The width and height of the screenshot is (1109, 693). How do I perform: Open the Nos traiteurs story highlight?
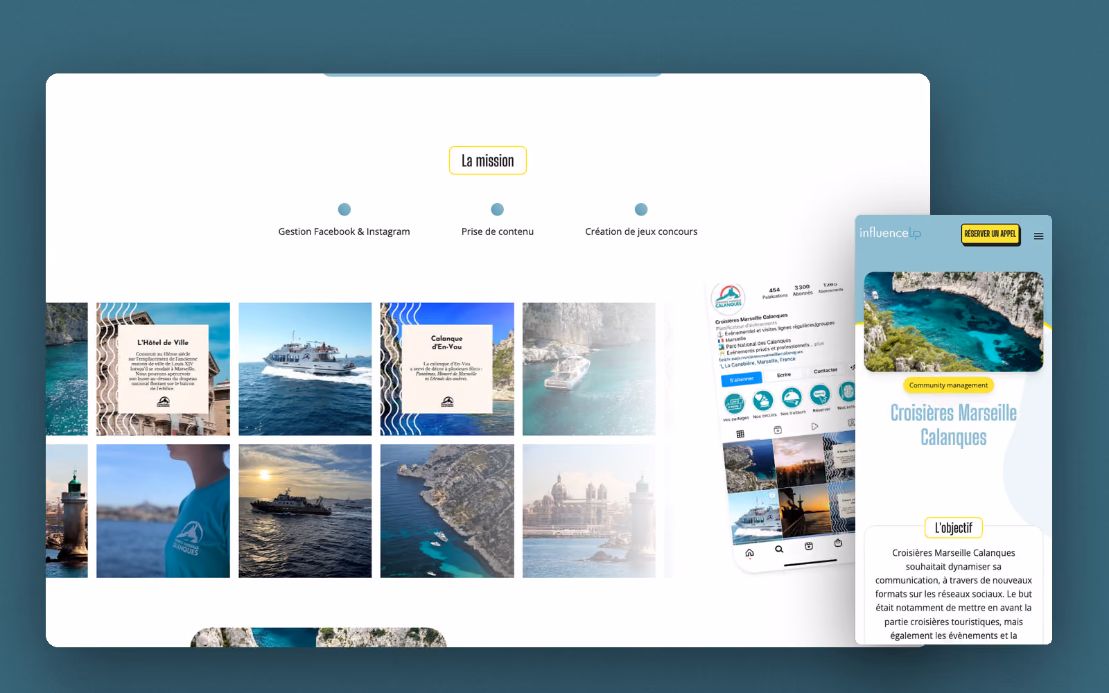pos(792,398)
